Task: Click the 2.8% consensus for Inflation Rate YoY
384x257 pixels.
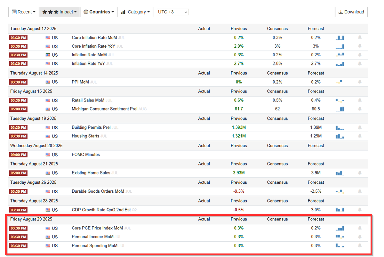Action: [277, 63]
